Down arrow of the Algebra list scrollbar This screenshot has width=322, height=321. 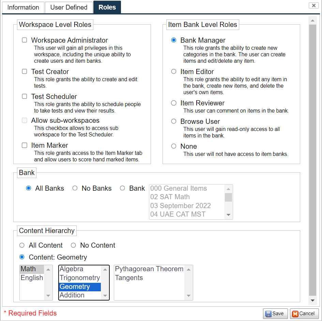tap(105, 296)
